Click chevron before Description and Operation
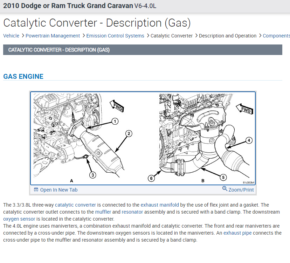The height and width of the screenshot is (263, 290). [196, 35]
